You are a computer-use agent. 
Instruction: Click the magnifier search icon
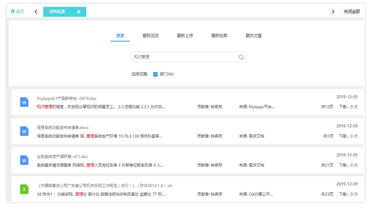click(x=241, y=57)
